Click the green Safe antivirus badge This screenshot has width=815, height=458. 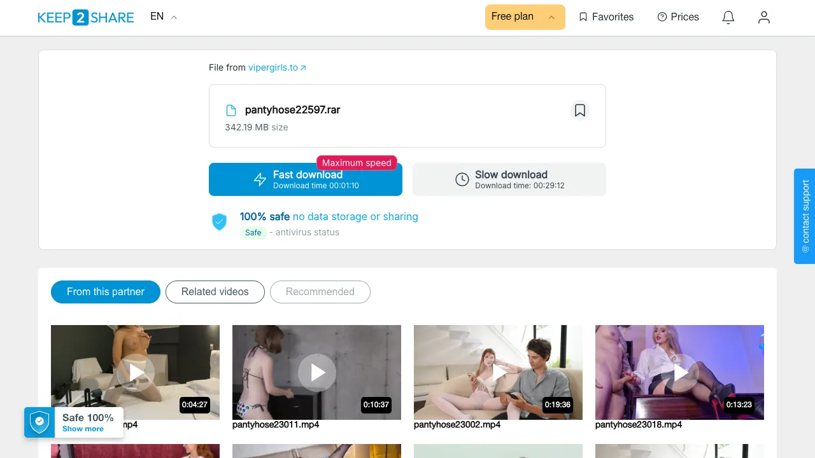coord(253,232)
